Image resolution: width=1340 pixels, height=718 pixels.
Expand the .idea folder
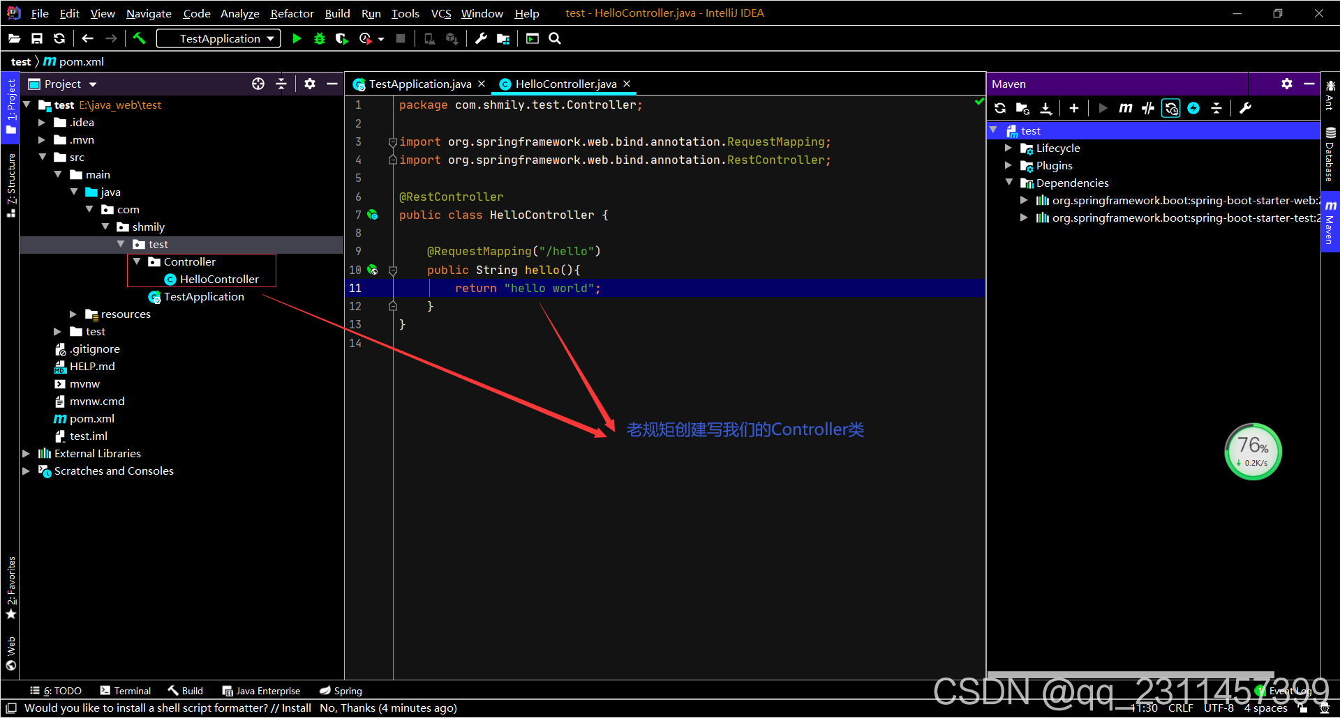tap(42, 123)
